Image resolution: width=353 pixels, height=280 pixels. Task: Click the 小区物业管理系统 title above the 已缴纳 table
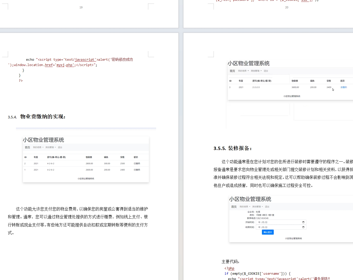click(44, 140)
